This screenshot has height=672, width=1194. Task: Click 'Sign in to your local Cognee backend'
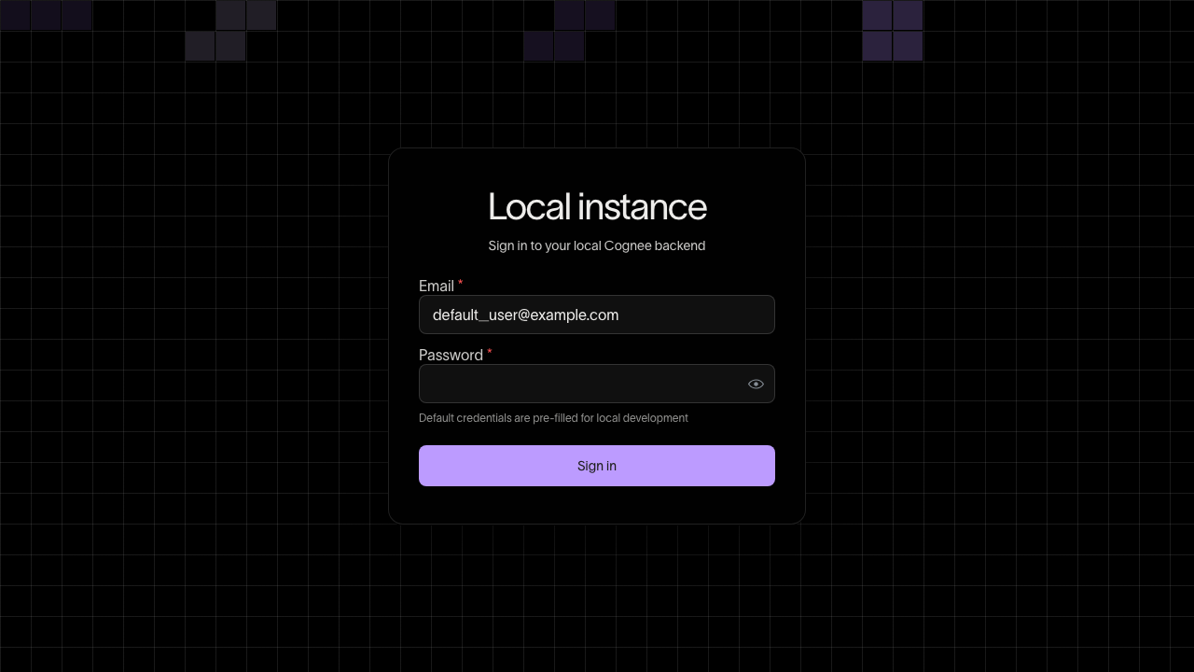tap(597, 245)
